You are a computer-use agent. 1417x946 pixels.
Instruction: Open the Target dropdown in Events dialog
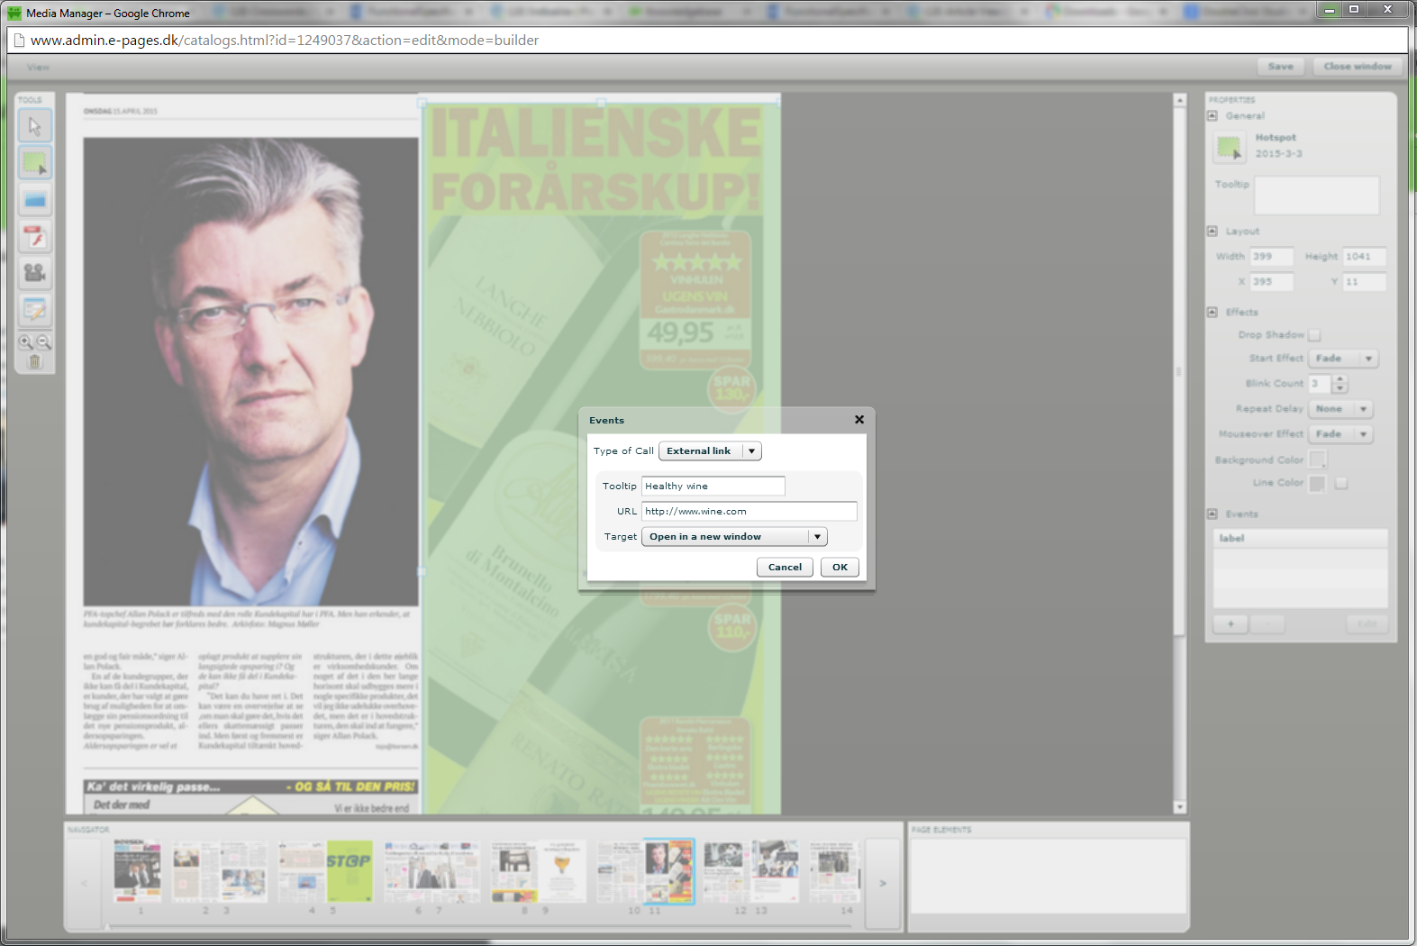pos(734,537)
